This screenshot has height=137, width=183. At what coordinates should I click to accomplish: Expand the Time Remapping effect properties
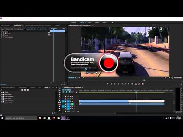2,37
